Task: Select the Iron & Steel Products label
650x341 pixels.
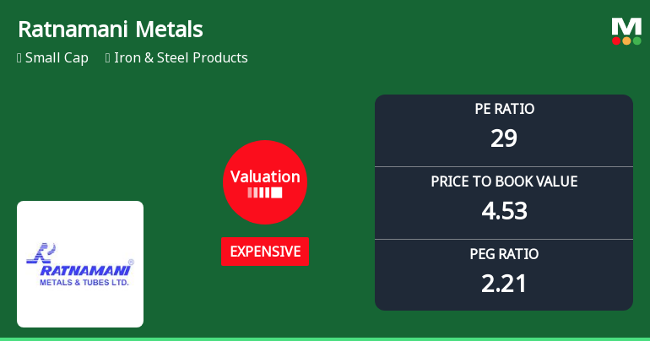Action: (x=182, y=58)
